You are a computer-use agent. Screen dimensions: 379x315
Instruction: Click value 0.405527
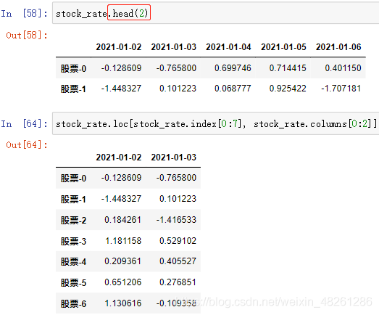tap(178, 261)
